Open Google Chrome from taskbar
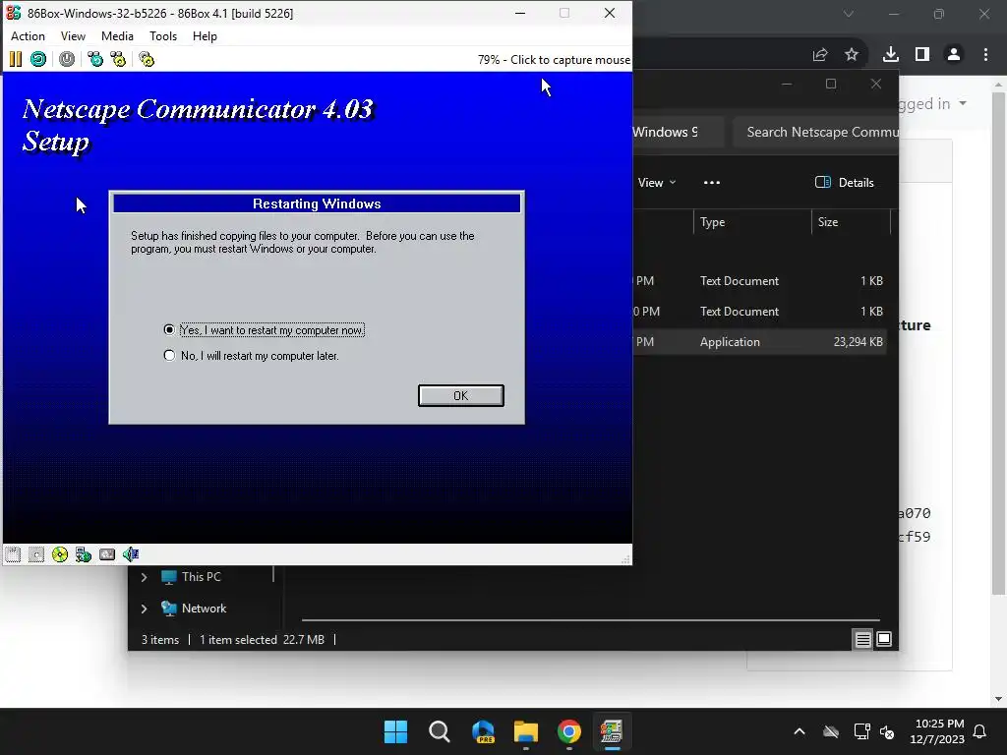 569,731
